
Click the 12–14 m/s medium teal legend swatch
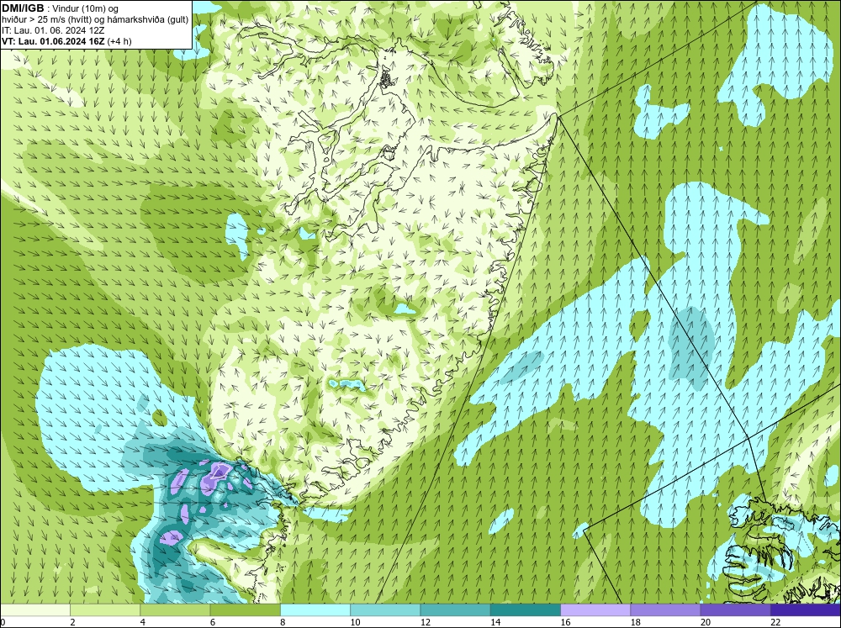click(455, 610)
